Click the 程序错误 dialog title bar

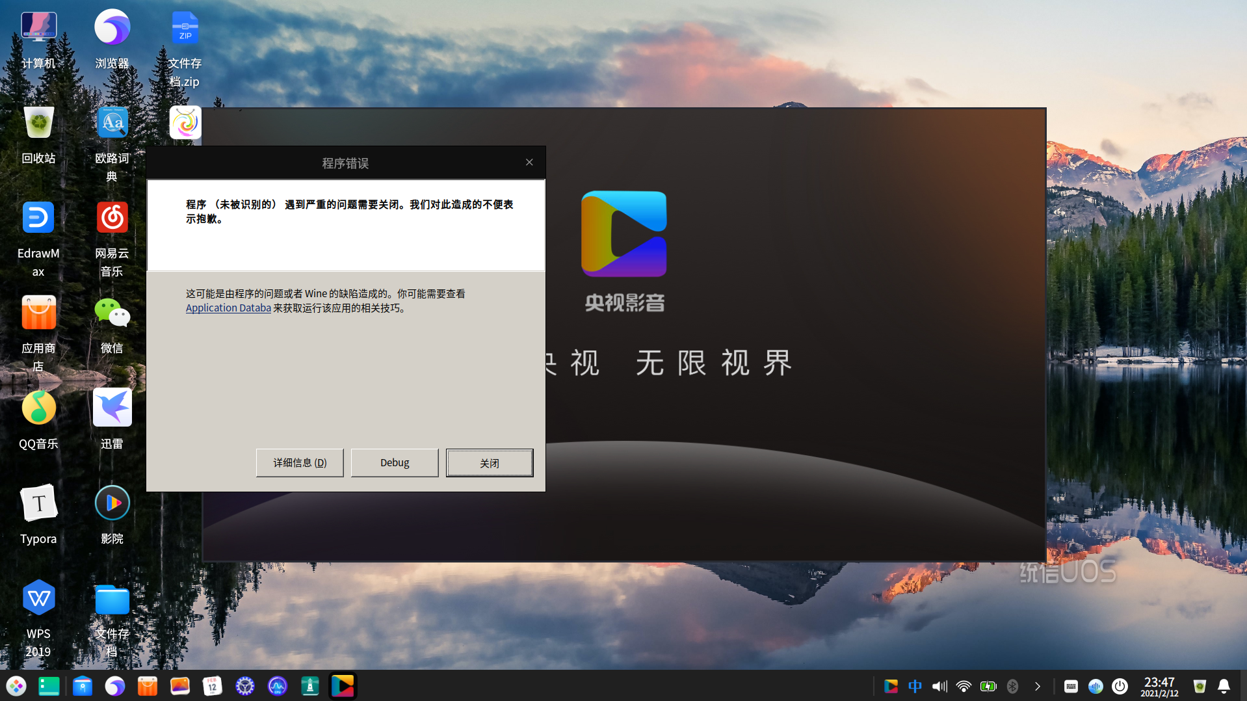pyautogui.click(x=346, y=163)
